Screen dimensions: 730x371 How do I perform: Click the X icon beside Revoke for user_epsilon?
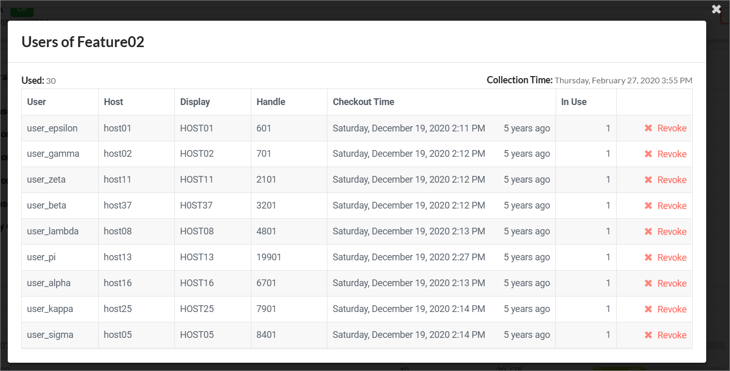pyautogui.click(x=648, y=128)
